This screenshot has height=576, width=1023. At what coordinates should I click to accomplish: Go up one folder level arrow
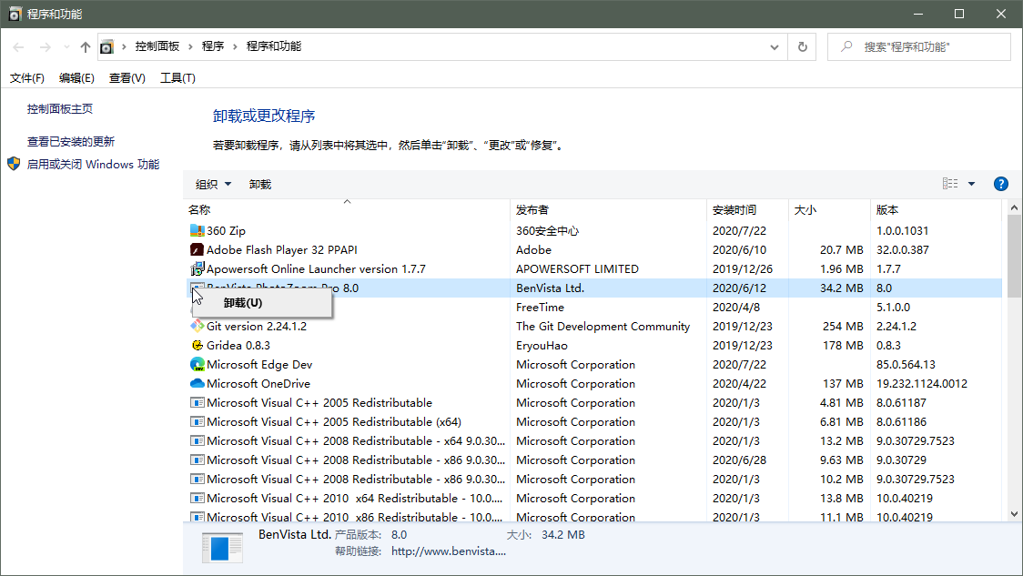pos(86,47)
